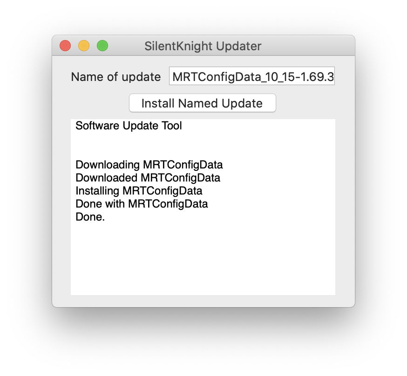Screen dimensions: 407x376
Task: Click the "Name of update" label
Action: click(x=115, y=77)
